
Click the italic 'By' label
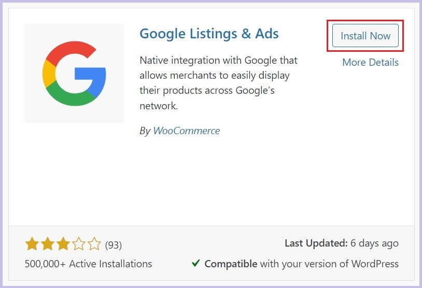[x=145, y=131]
